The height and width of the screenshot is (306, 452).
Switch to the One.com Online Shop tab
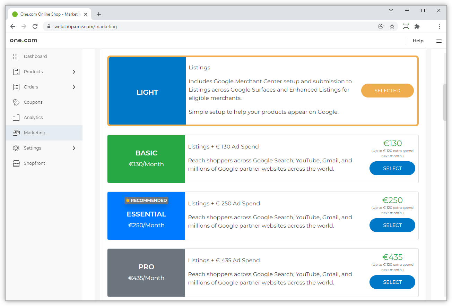[47, 14]
